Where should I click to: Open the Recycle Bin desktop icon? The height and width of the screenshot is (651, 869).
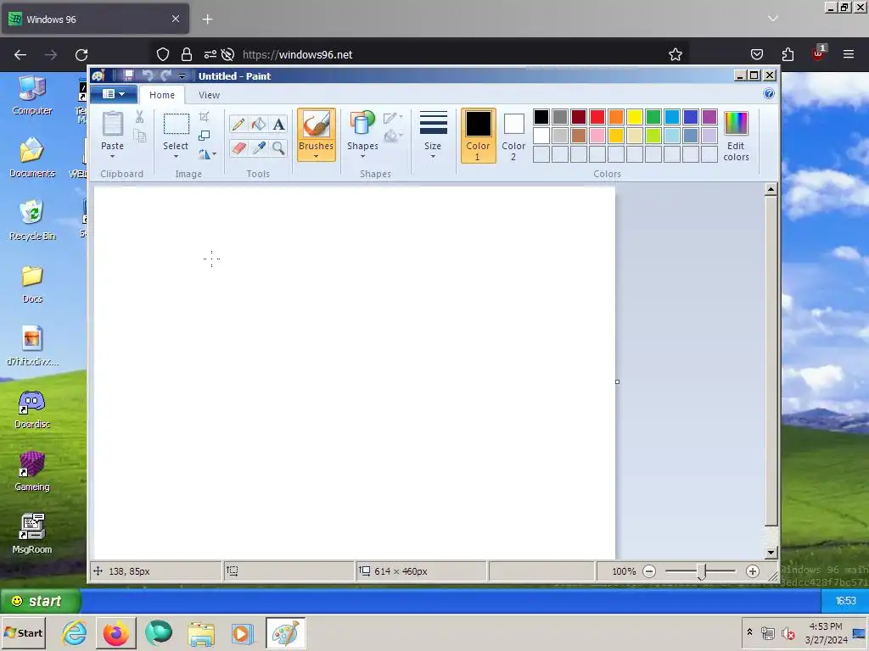point(32,220)
